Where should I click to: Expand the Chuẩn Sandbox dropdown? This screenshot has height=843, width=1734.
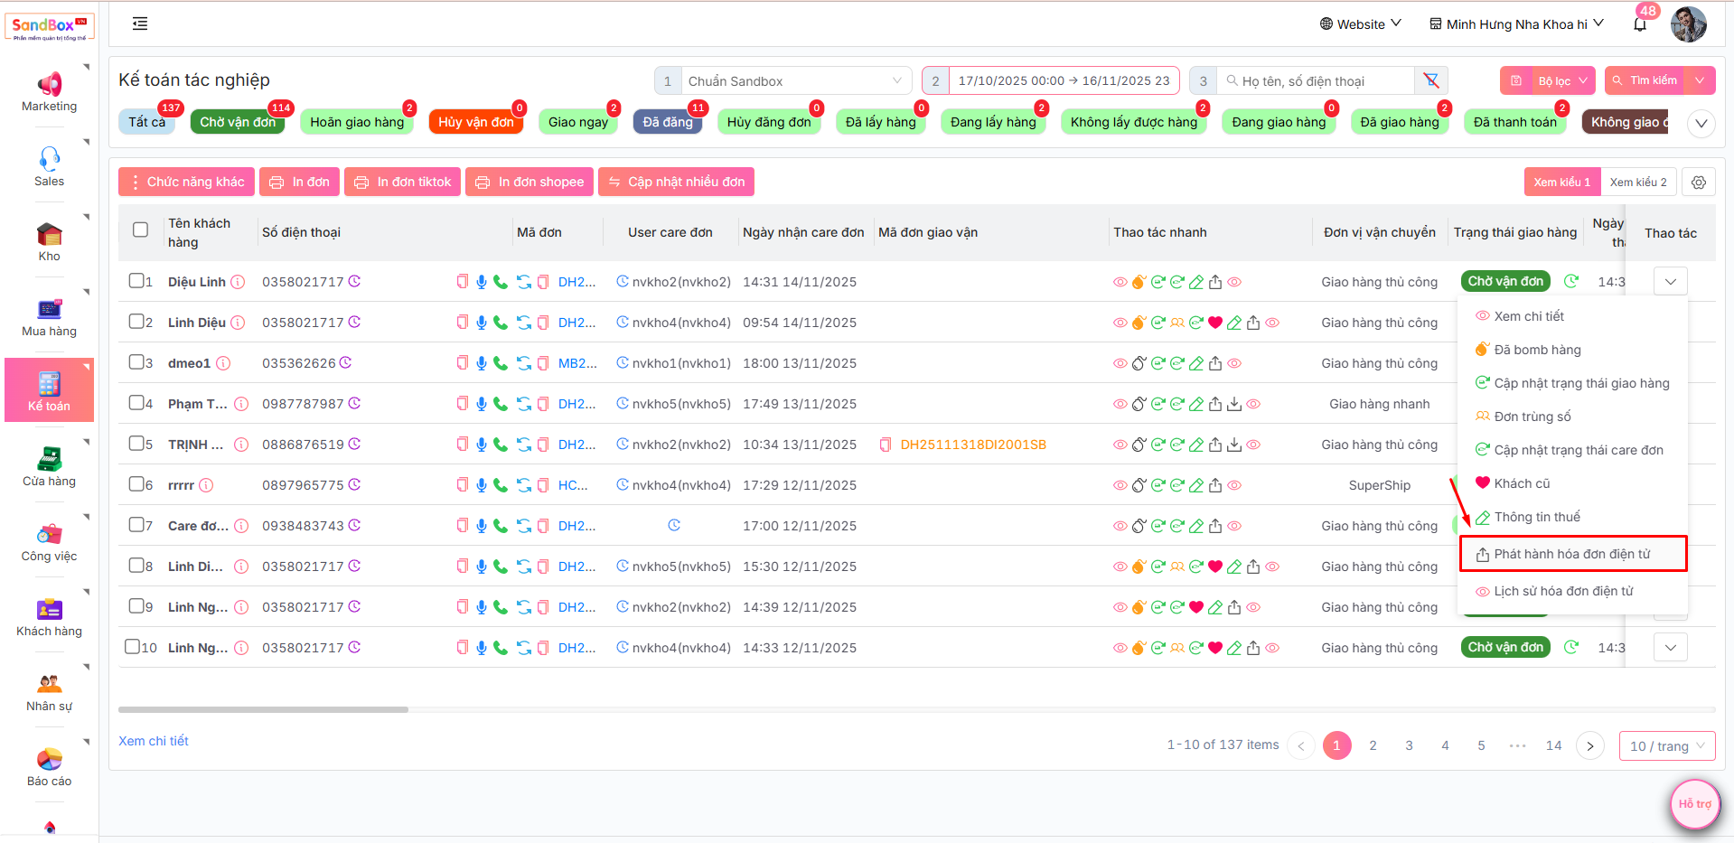794,80
